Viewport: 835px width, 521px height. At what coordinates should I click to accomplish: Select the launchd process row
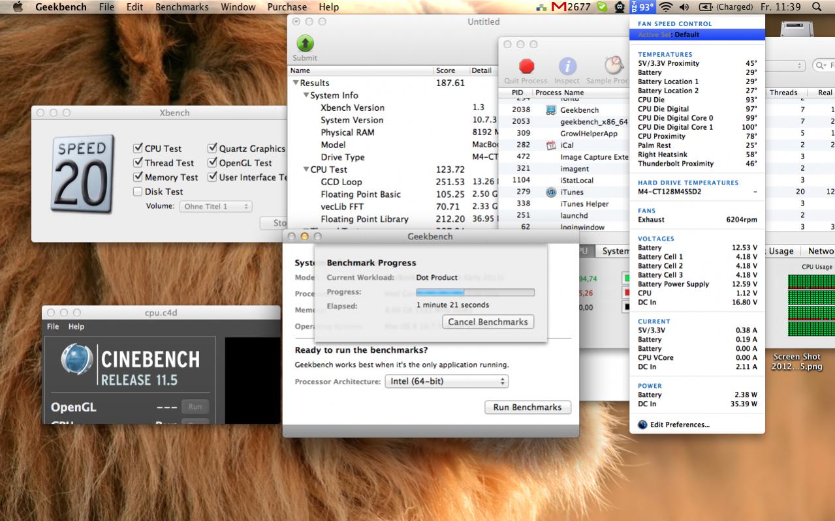(565, 215)
